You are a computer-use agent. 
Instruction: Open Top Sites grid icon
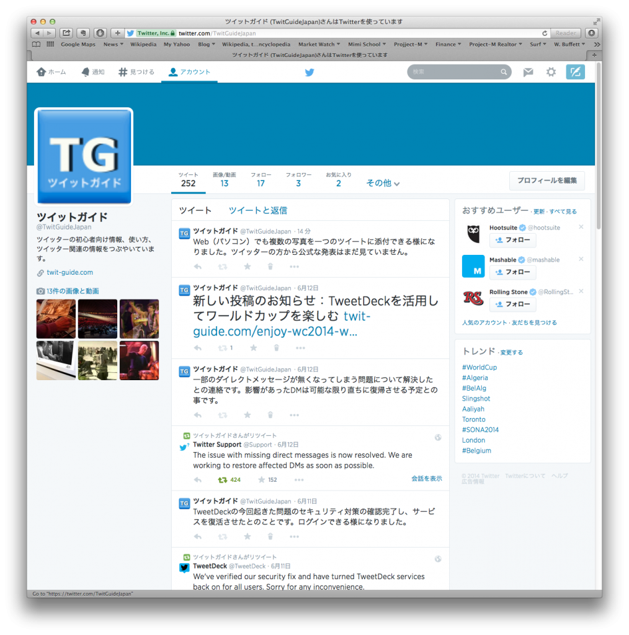click(x=50, y=45)
